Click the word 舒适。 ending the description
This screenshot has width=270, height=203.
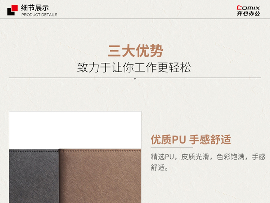[159, 167]
